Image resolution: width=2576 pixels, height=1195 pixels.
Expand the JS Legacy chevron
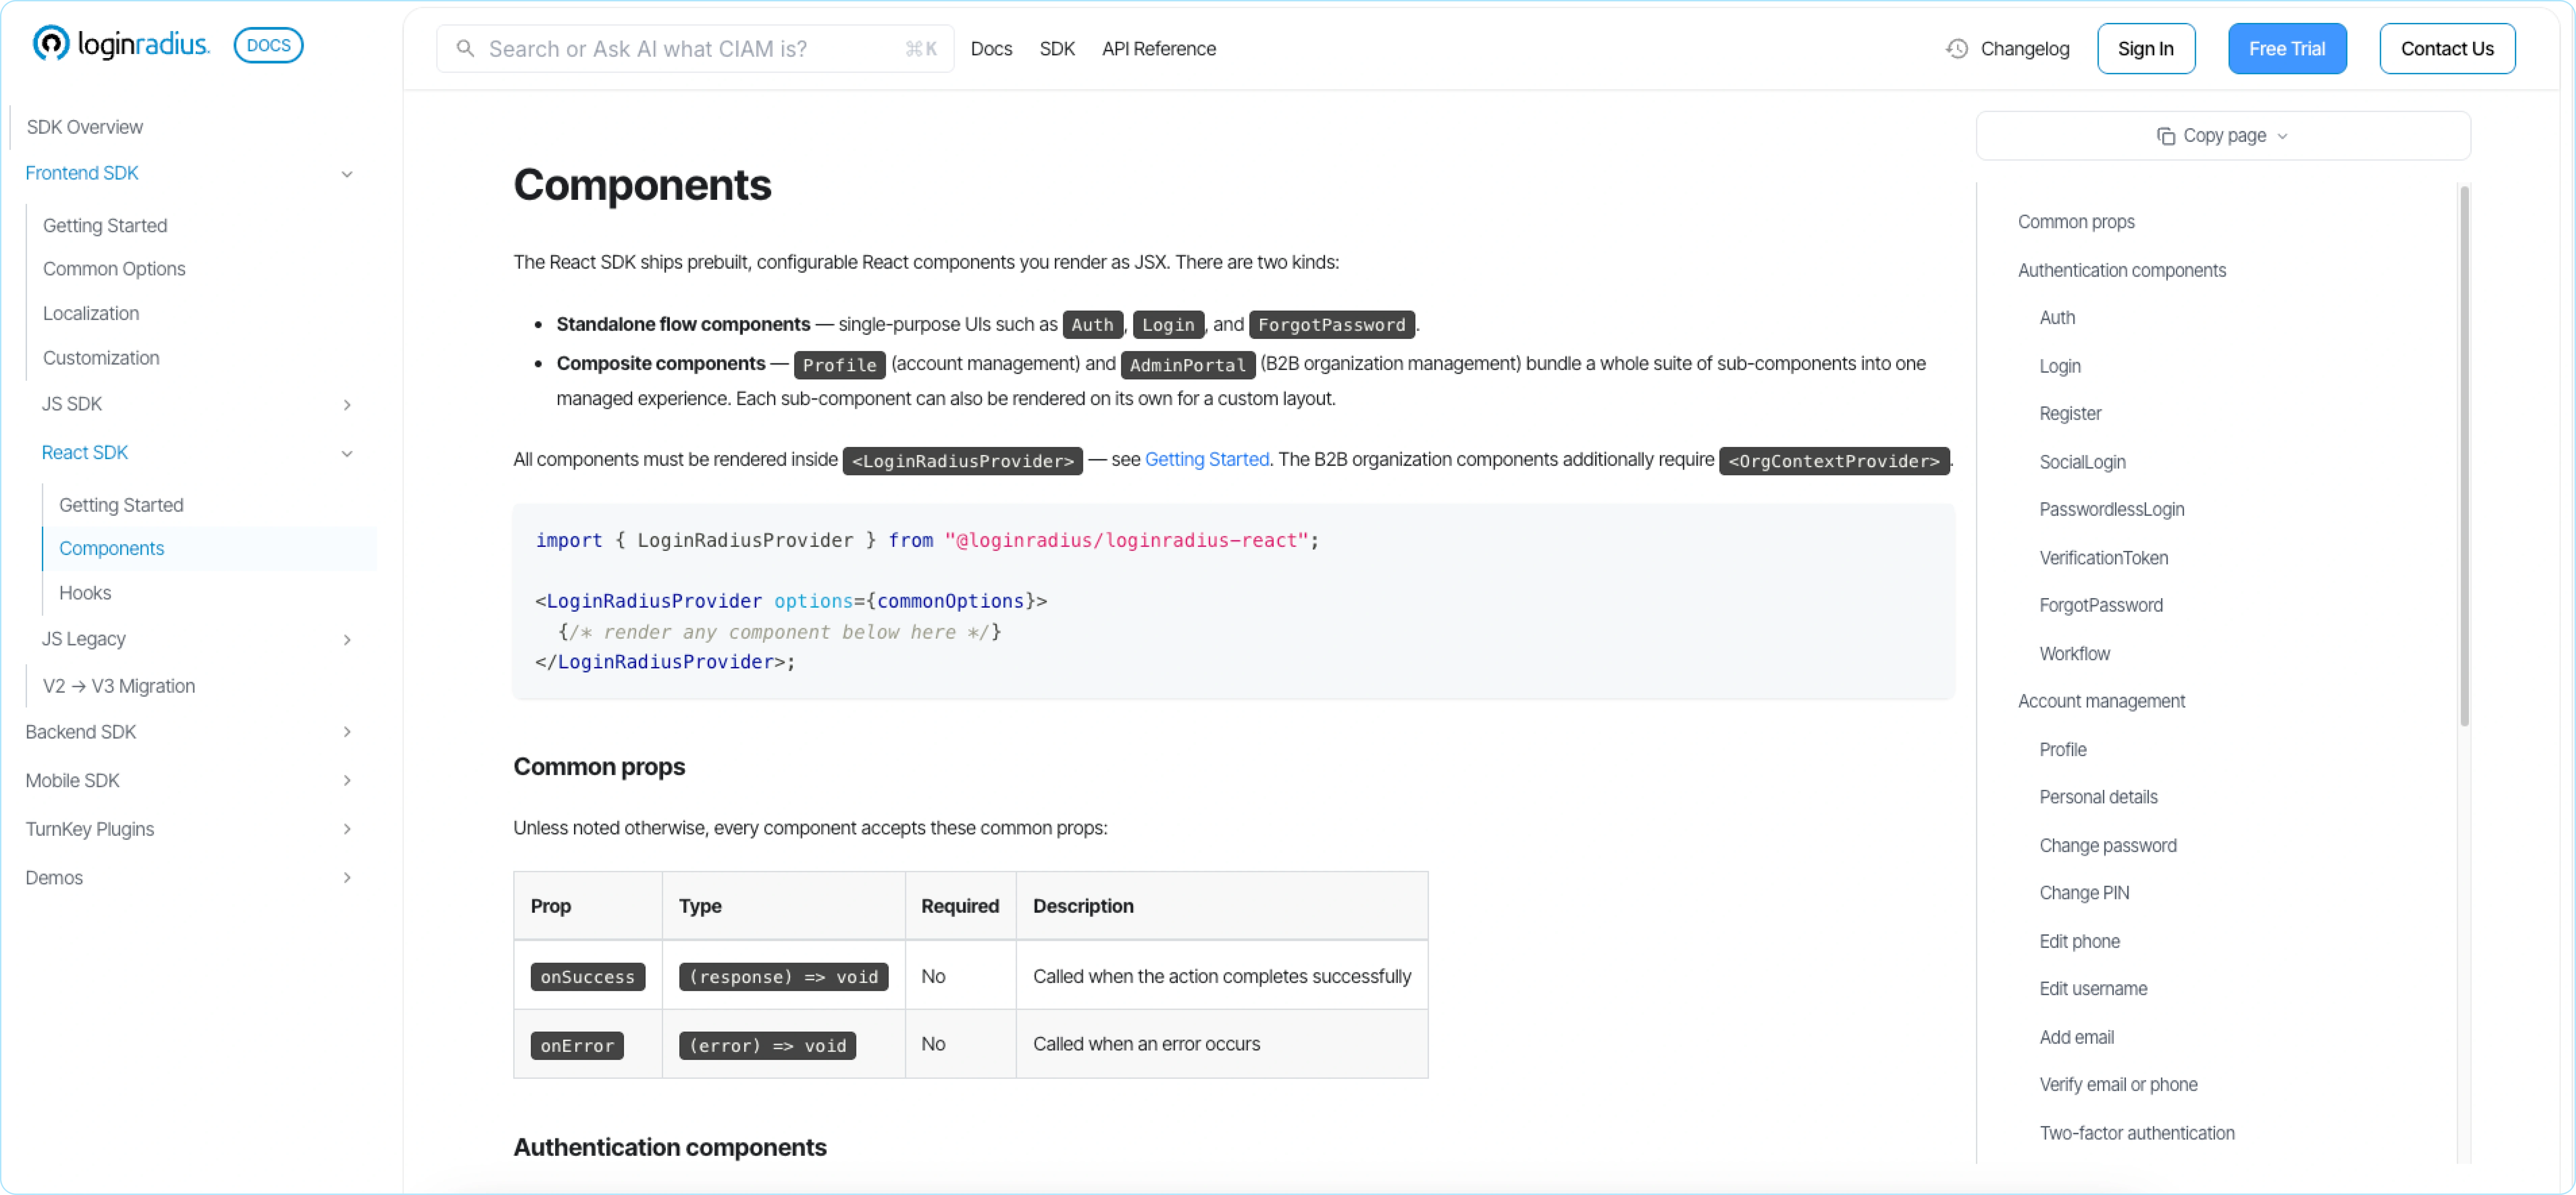tap(347, 640)
